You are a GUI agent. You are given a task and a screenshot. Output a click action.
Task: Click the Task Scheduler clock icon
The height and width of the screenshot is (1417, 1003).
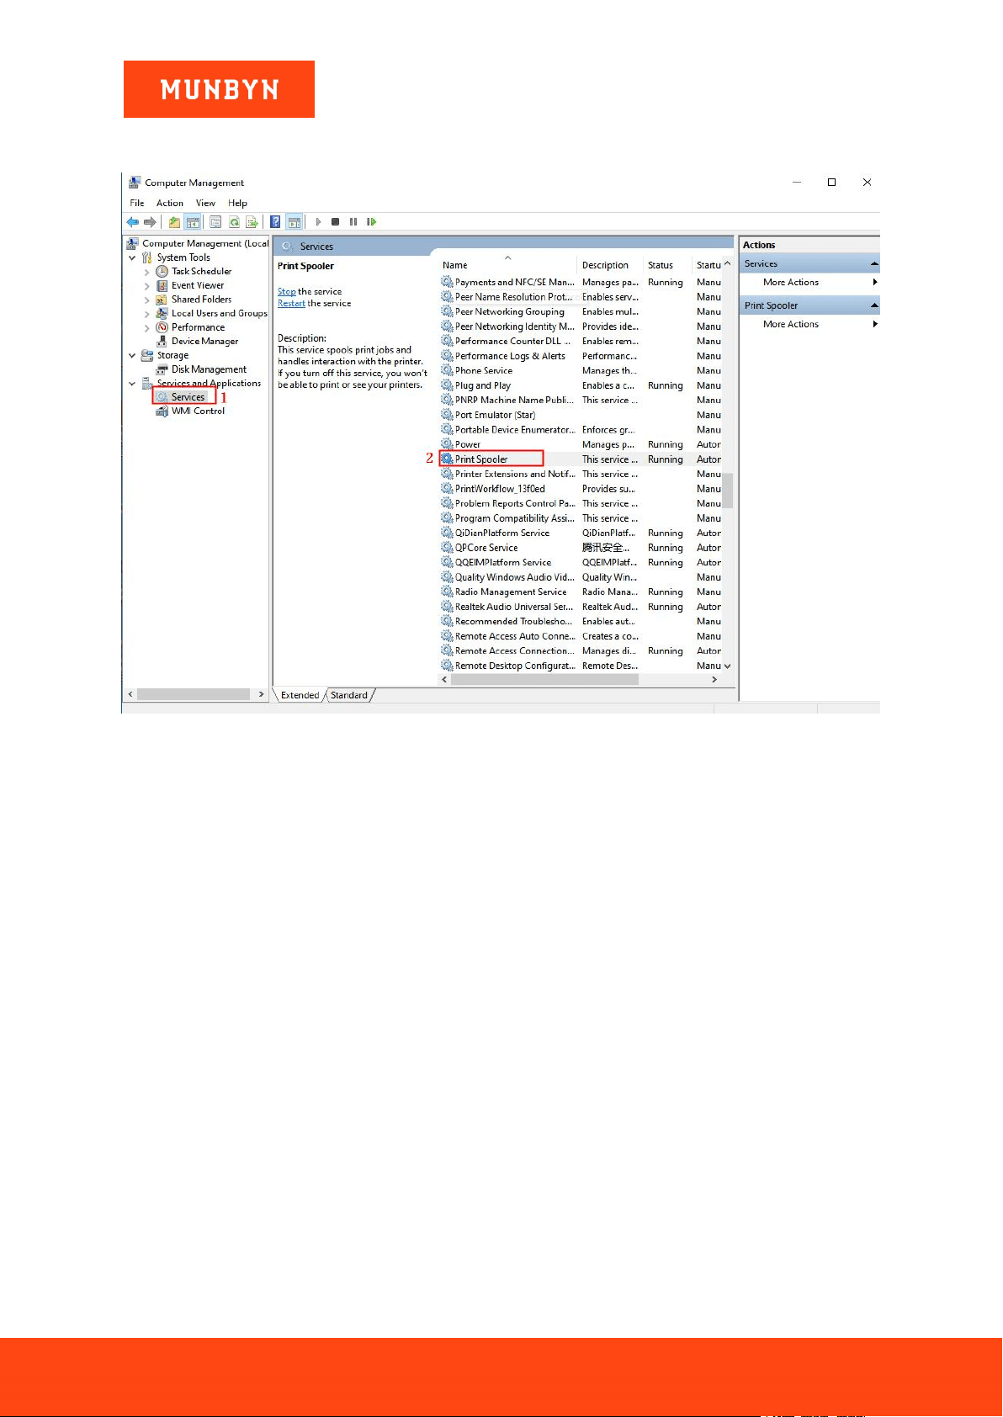162,272
